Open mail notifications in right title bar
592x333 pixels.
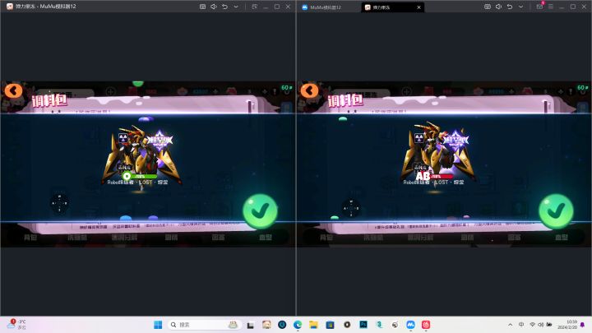click(x=540, y=7)
